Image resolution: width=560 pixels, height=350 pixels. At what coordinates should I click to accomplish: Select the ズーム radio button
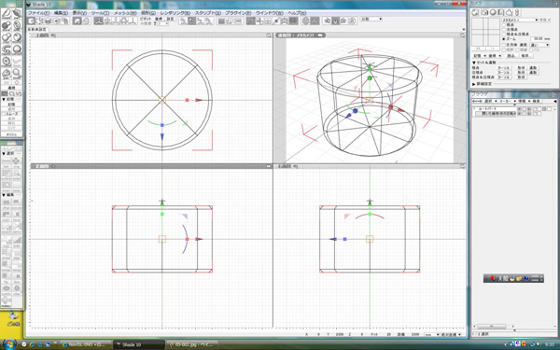[x=504, y=38]
